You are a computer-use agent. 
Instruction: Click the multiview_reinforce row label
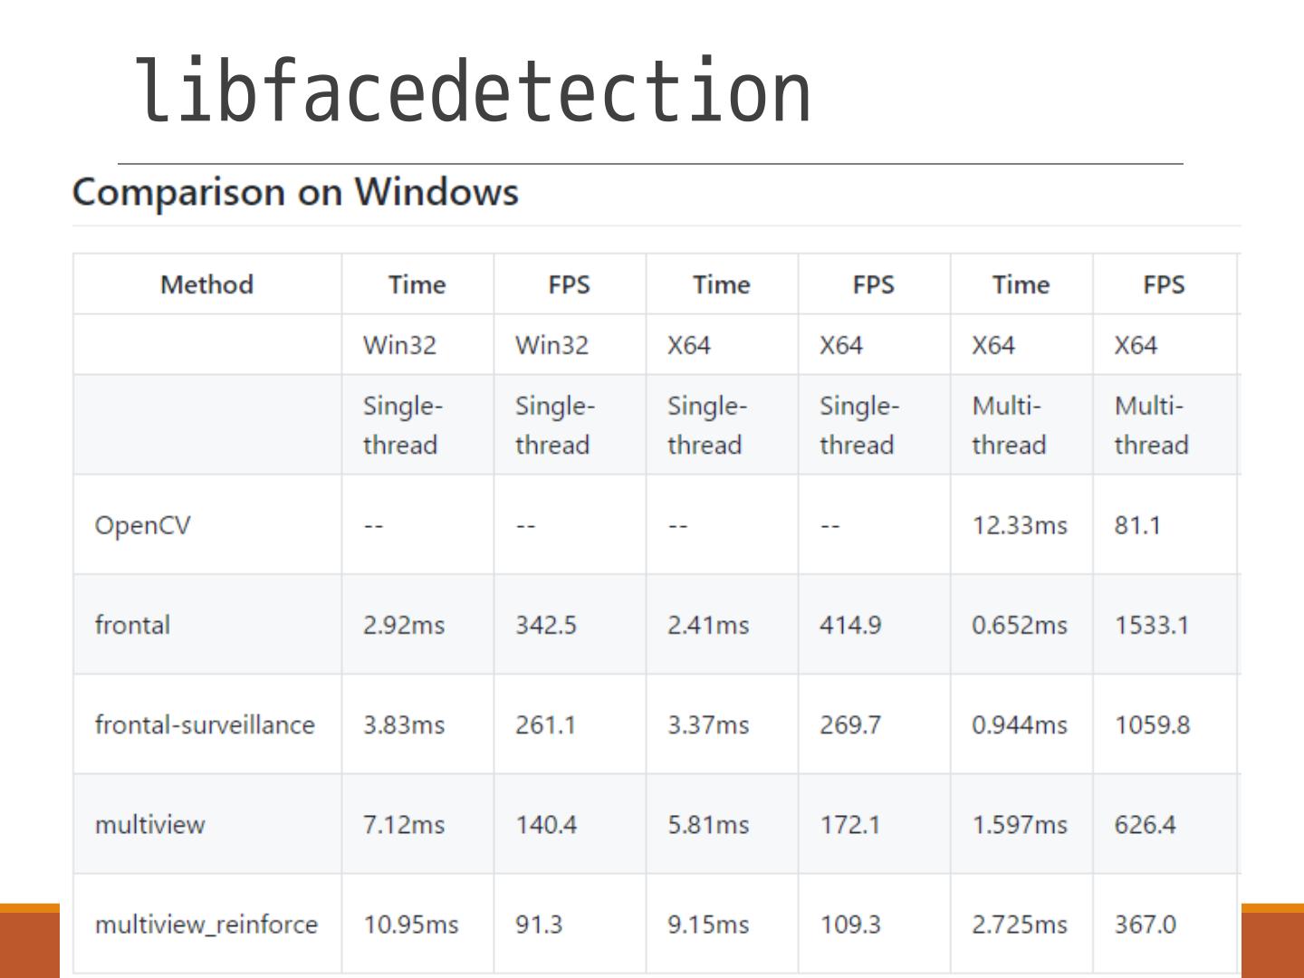pos(206,924)
